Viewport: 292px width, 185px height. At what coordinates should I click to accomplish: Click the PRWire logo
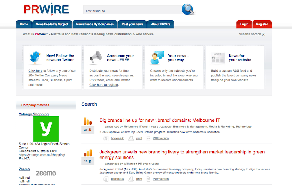point(46,9)
